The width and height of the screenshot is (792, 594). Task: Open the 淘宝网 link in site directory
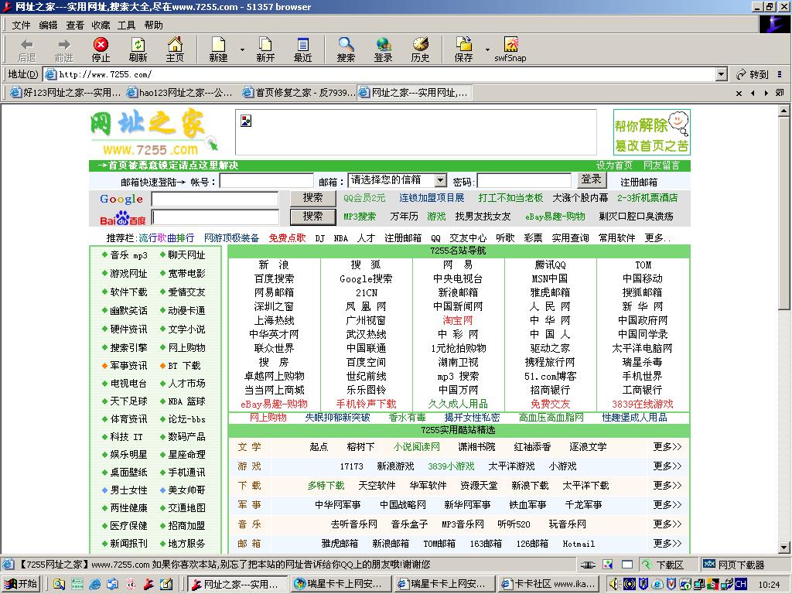tap(457, 320)
